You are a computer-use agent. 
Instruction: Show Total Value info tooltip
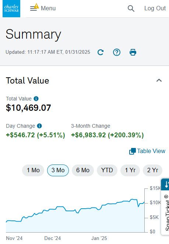pyautogui.click(x=36, y=99)
